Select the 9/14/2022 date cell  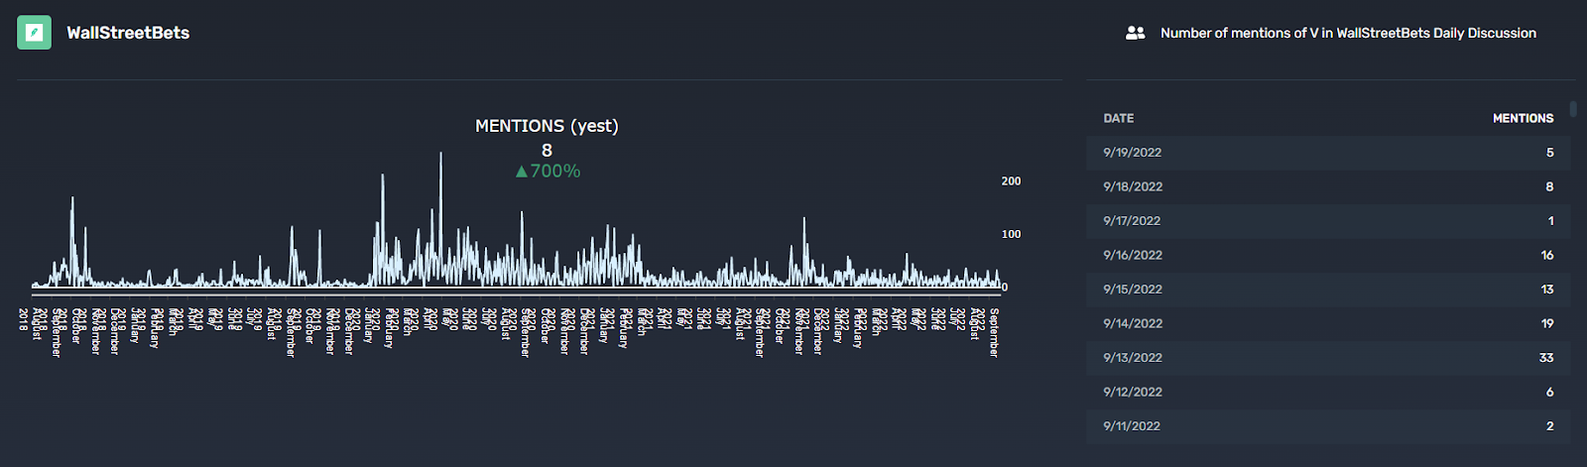[1132, 323]
